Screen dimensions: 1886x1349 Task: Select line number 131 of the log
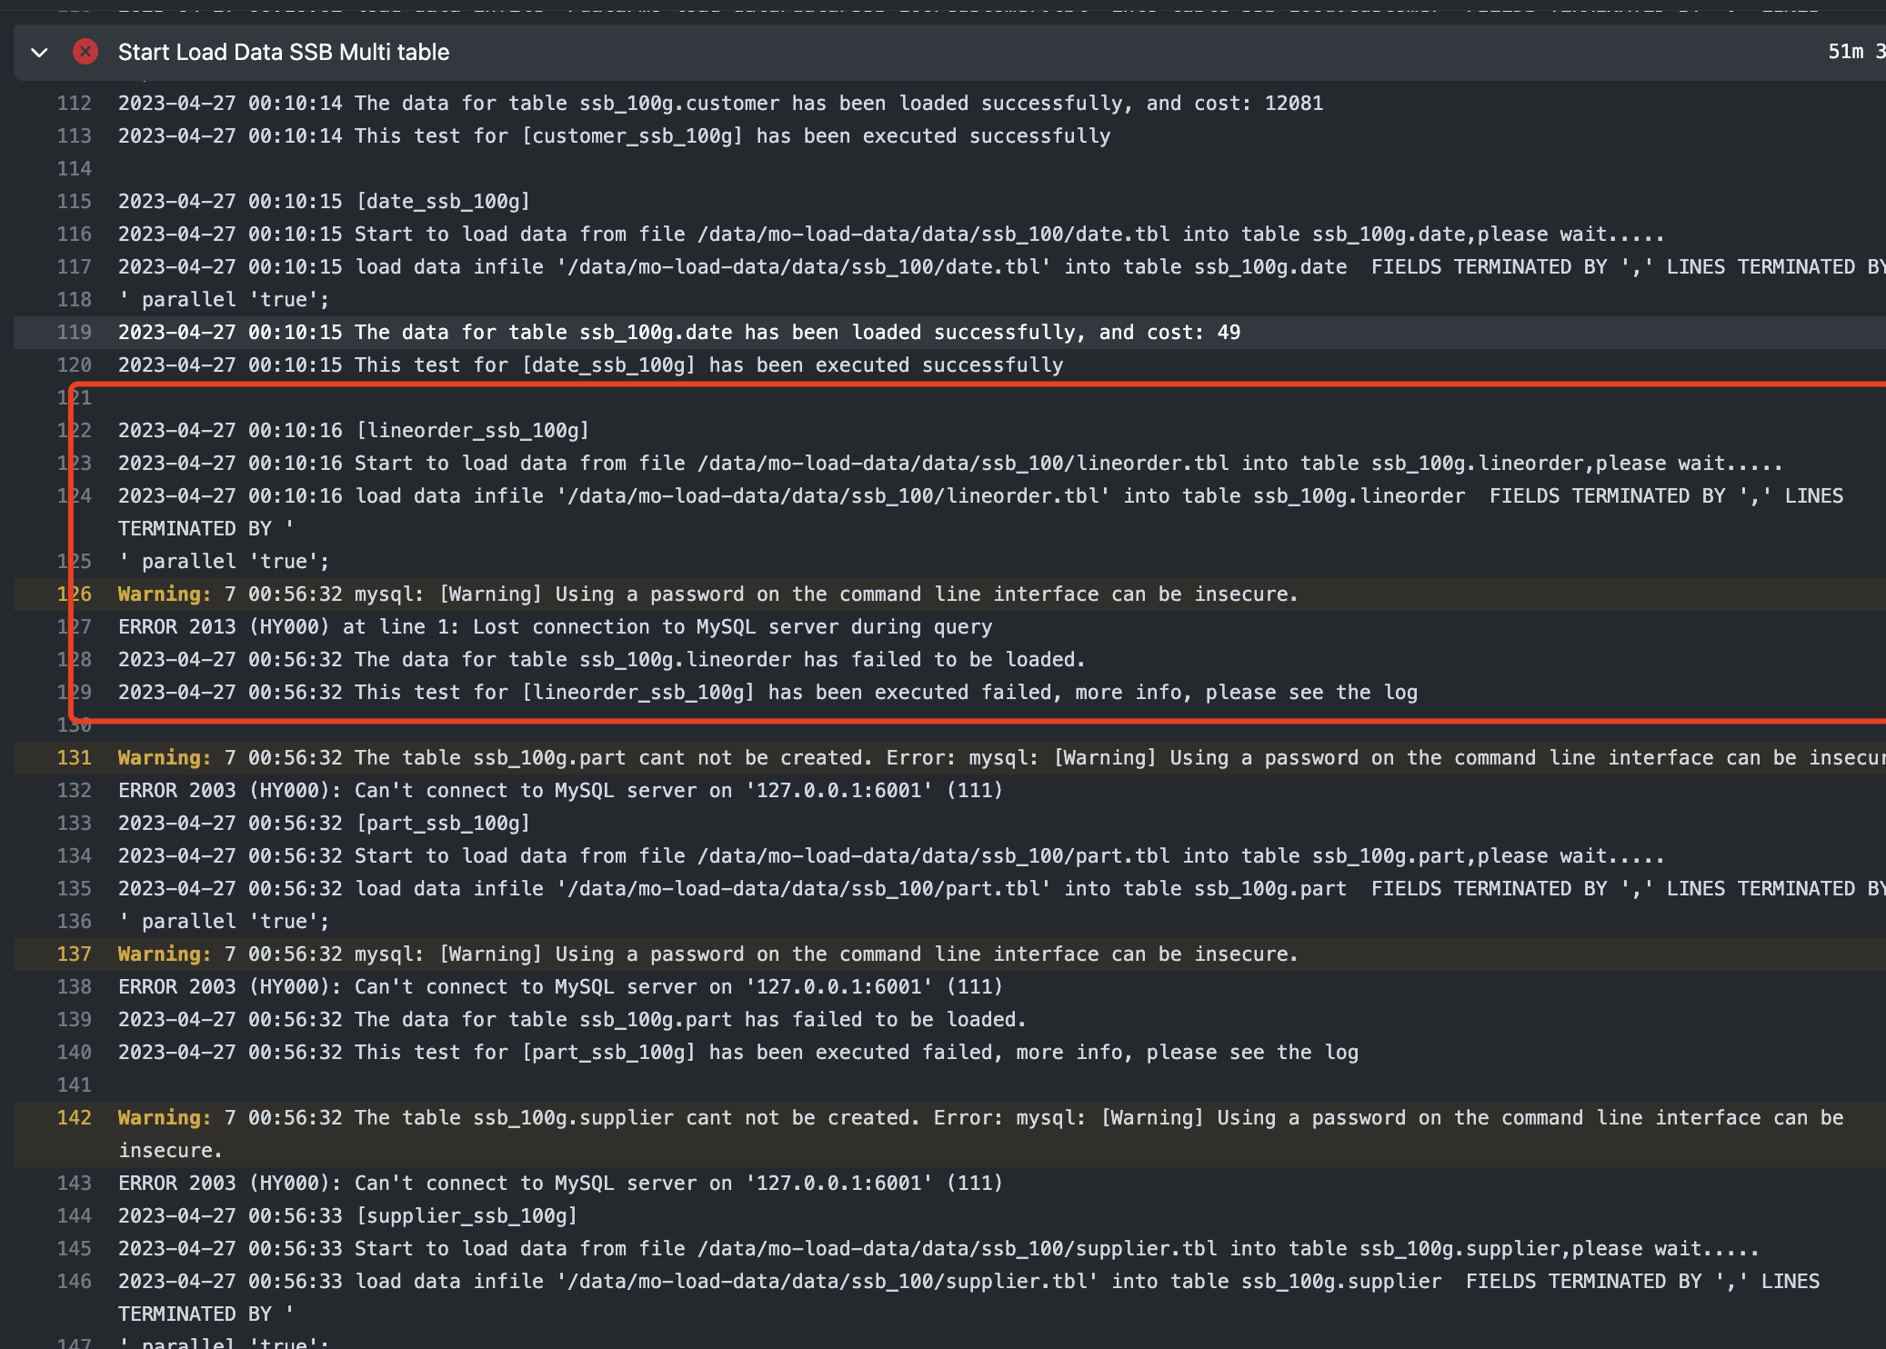click(x=75, y=757)
